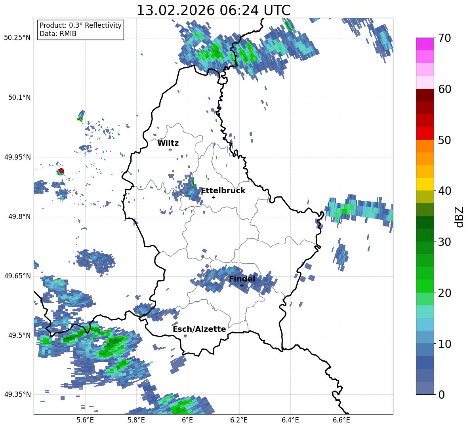Click the 49.8°N latitude tick label
Viewport: 469px width, 428px height.
(19, 217)
